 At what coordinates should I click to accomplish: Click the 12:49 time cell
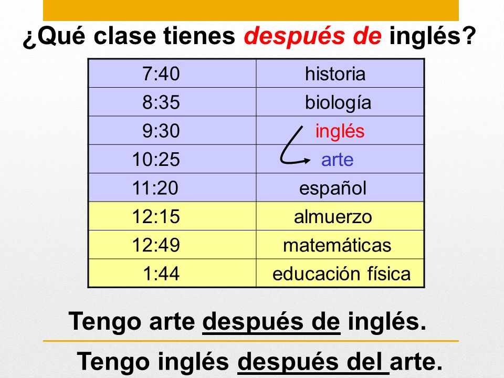click(x=172, y=245)
